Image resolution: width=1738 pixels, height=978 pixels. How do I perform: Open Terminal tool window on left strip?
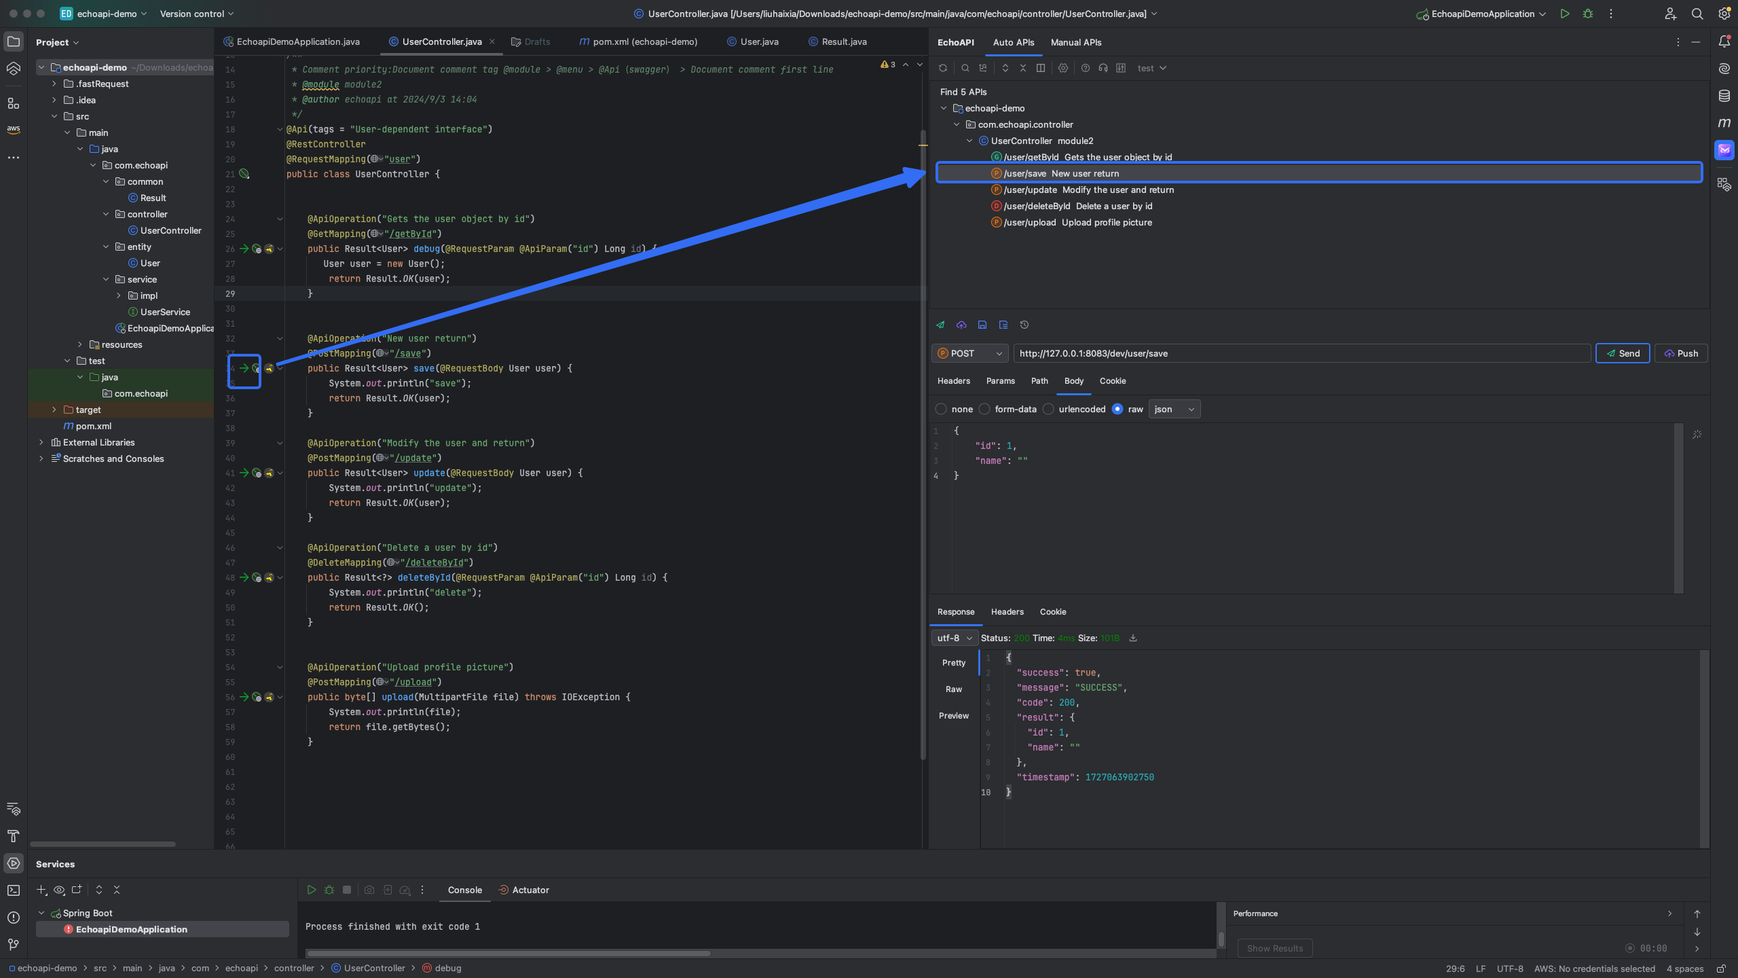(14, 890)
